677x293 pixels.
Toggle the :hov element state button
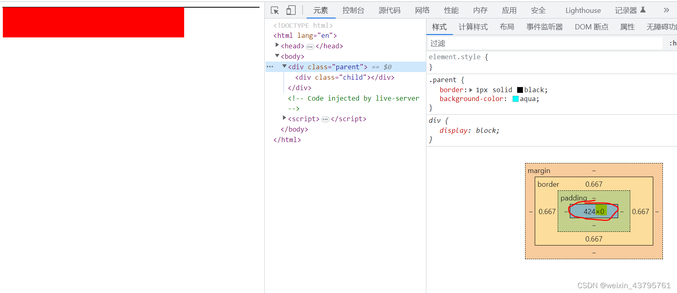(673, 43)
